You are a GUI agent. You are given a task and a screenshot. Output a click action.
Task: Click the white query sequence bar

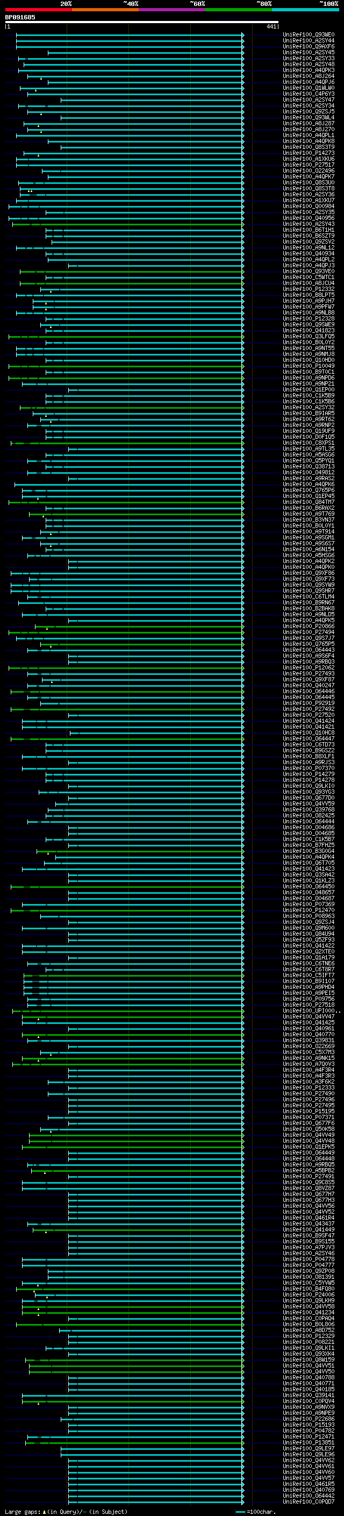pos(142,23)
